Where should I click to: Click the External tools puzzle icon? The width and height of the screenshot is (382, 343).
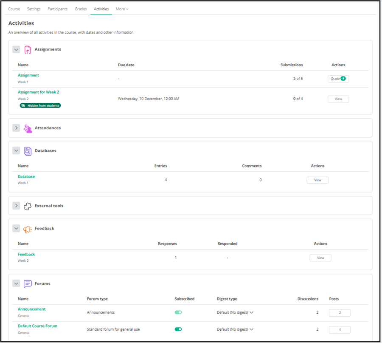point(27,205)
